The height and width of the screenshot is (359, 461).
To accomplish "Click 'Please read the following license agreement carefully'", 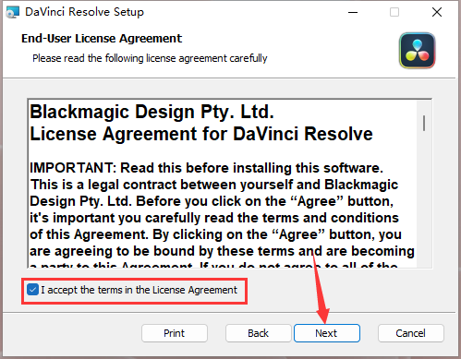I will [150, 58].
